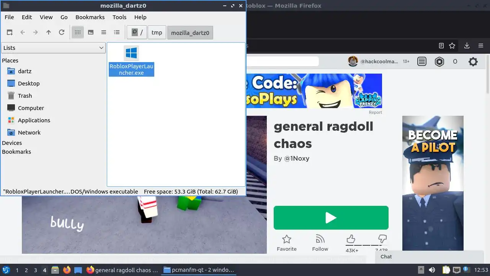Open the Lubuntu start menu icon
Viewport: 490px width, 276px height.
click(6, 270)
